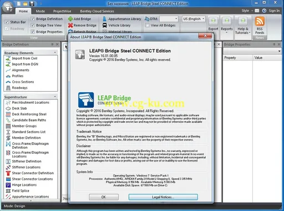
Task: Click OK in the About dialog
Action: point(104,197)
